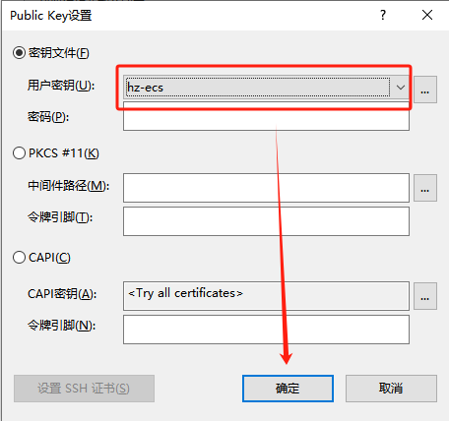Click the CAPI 令牌引脚(N) token pin field
The image size is (449, 421).
pos(266,330)
